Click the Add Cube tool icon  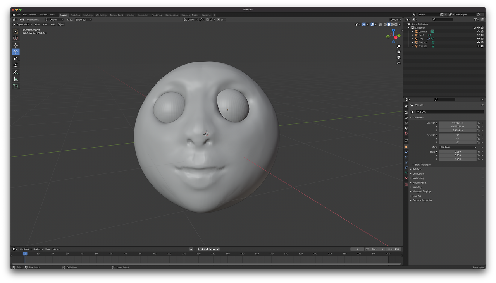pos(15,86)
